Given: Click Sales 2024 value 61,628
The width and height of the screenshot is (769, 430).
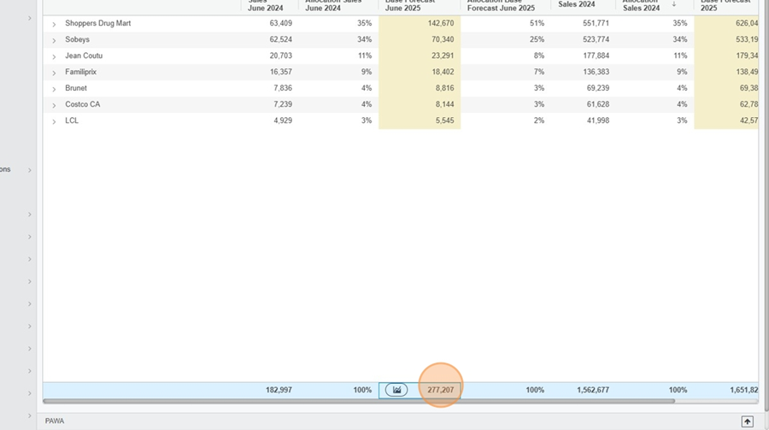Looking at the screenshot, I should click(598, 104).
